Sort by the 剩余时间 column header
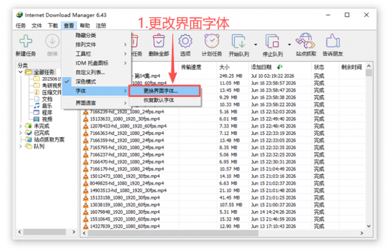 (x=351, y=67)
